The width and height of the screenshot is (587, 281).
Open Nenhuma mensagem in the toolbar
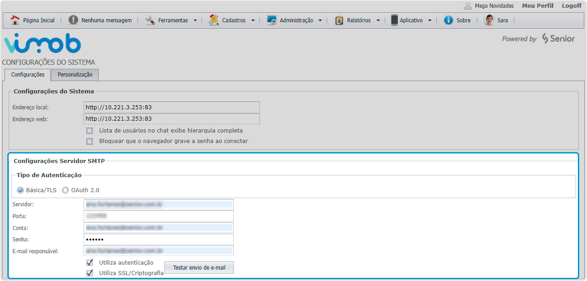(100, 20)
